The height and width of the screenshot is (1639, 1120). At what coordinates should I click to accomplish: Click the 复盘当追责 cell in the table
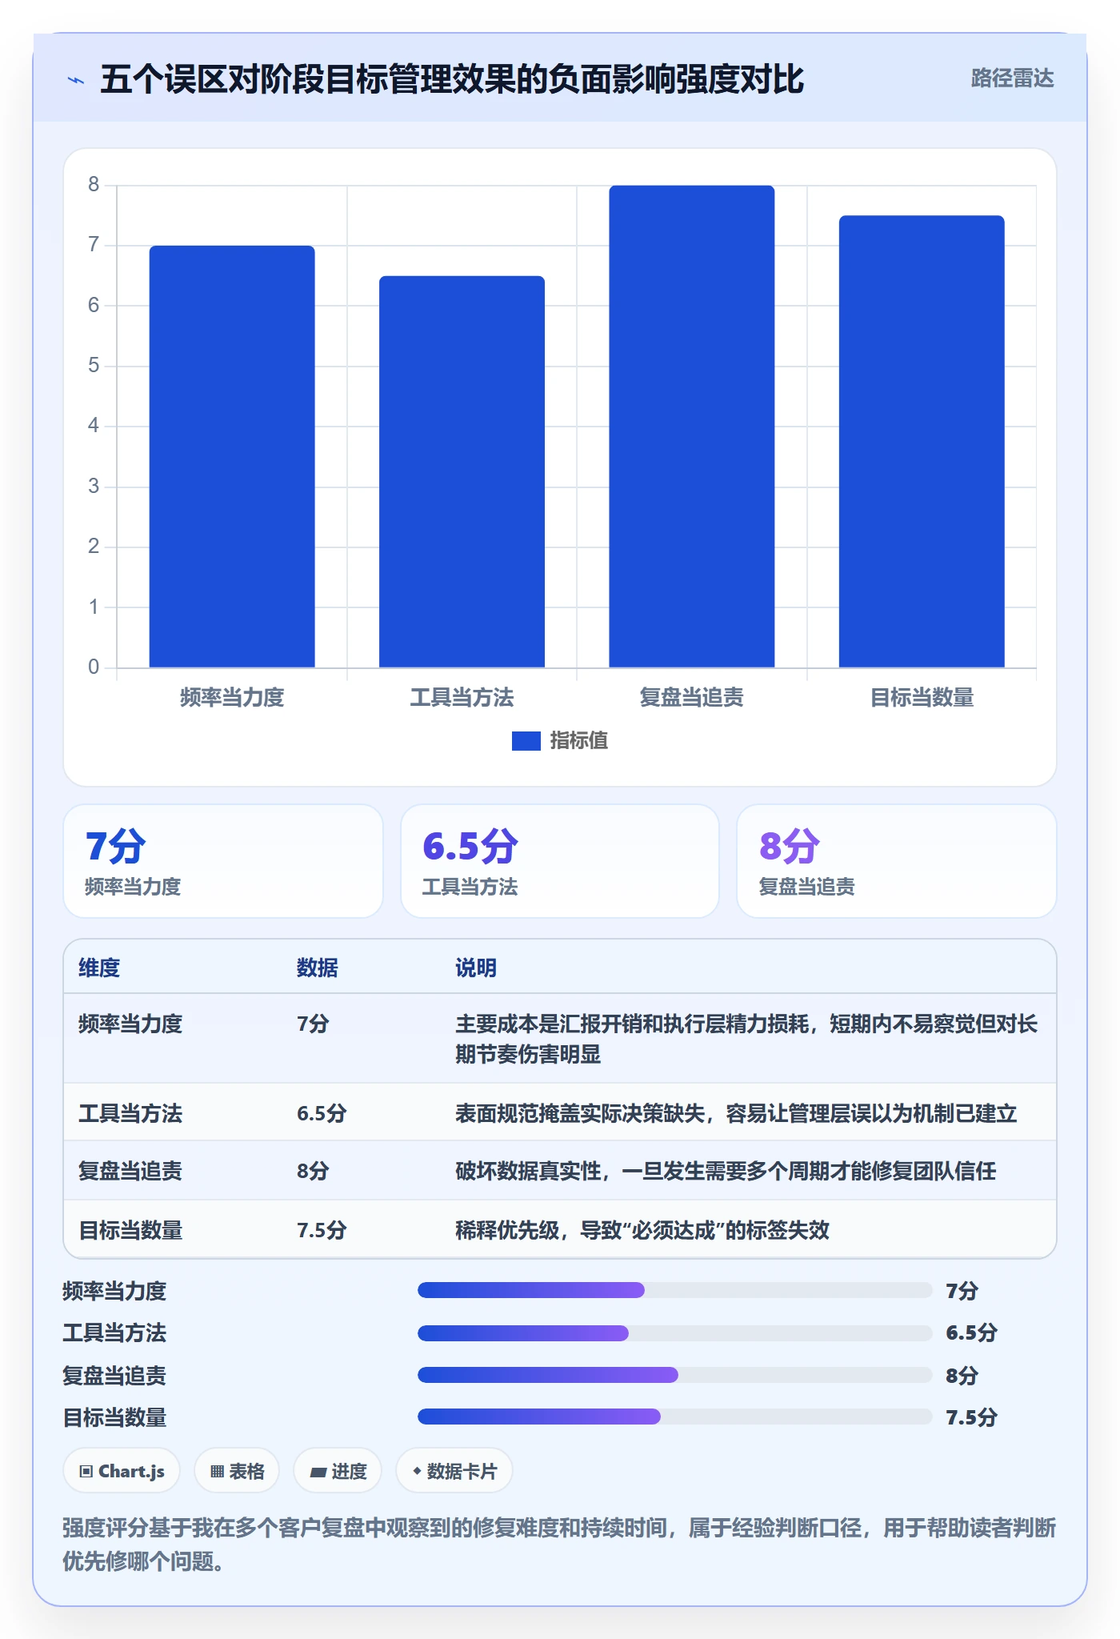pyautogui.click(x=130, y=1171)
